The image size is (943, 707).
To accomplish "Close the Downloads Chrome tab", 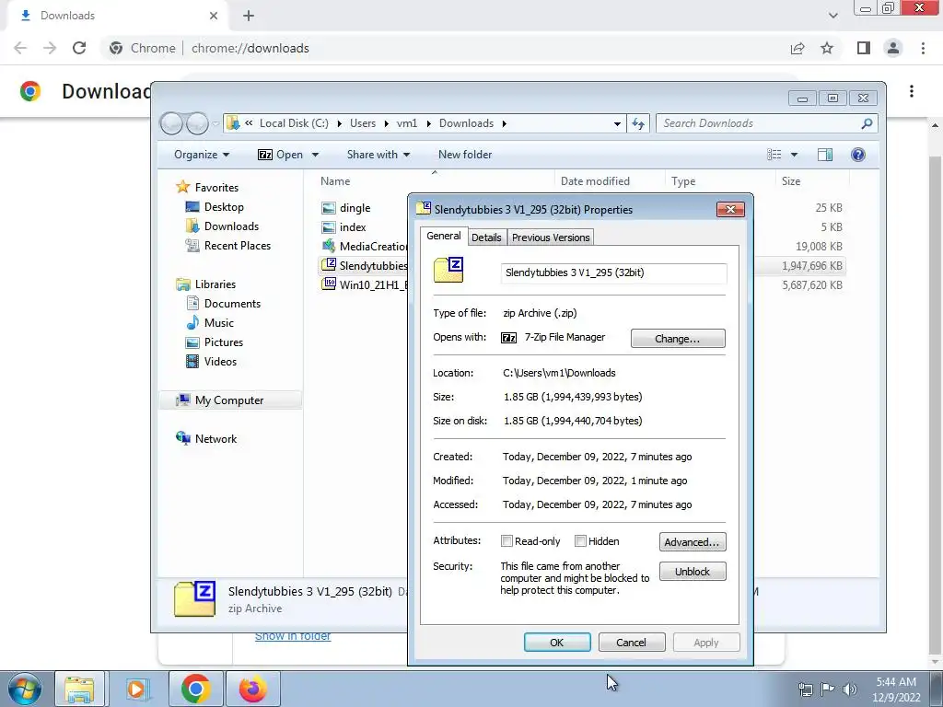I will [x=214, y=16].
